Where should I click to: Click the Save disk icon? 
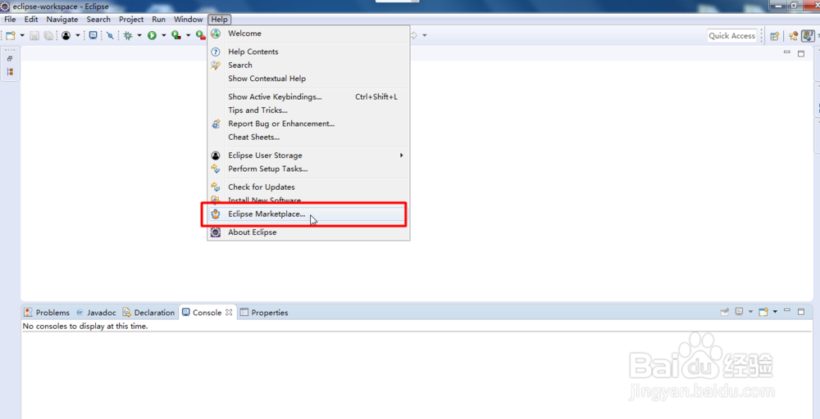pyautogui.click(x=34, y=35)
